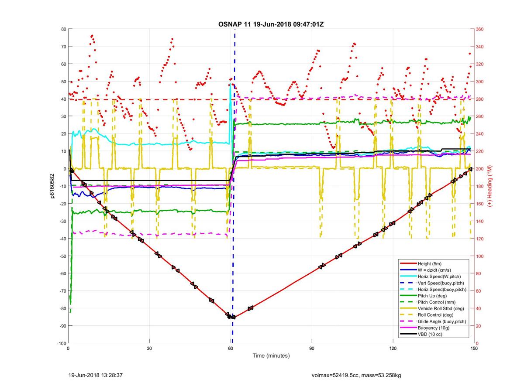This screenshot has width=524, height=386.
Task: Click the legend entry 'Roll Control (deg)'
Action: click(x=436, y=315)
